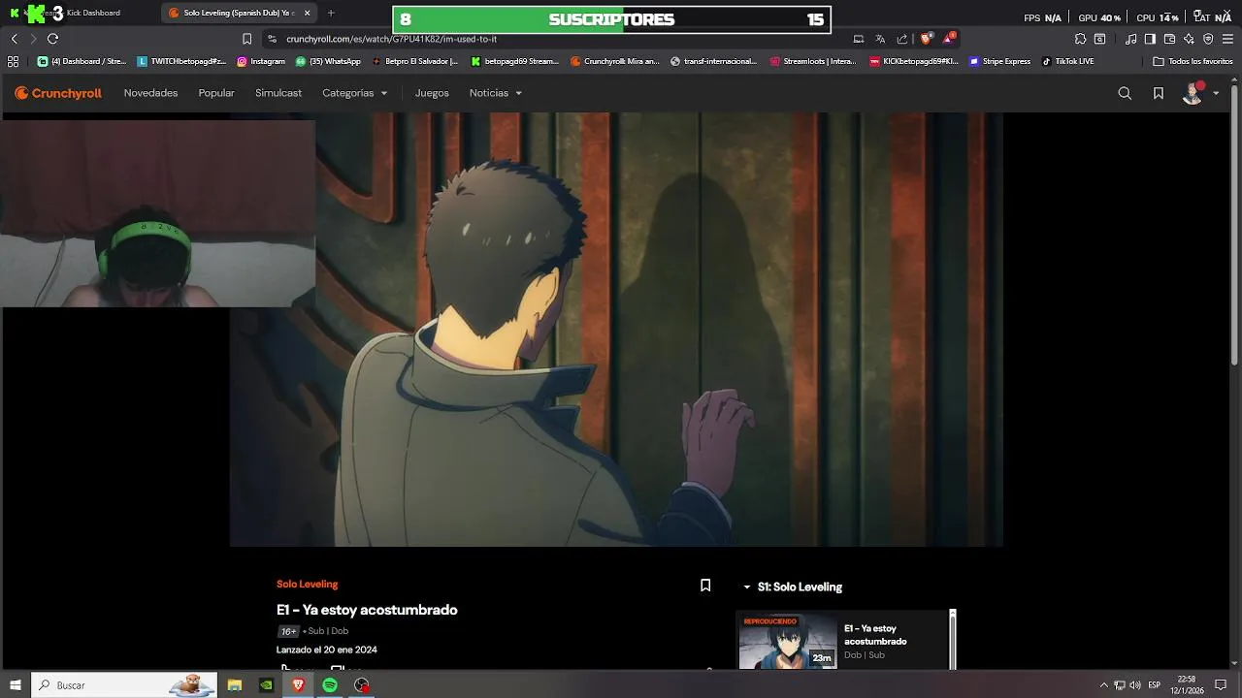The height and width of the screenshot is (698, 1242).
Task: Show hidden system tray icons
Action: [x=1103, y=684]
